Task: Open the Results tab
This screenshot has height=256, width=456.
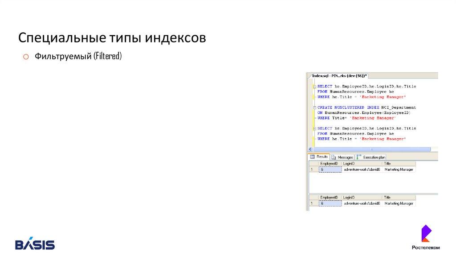Action: (x=319, y=157)
